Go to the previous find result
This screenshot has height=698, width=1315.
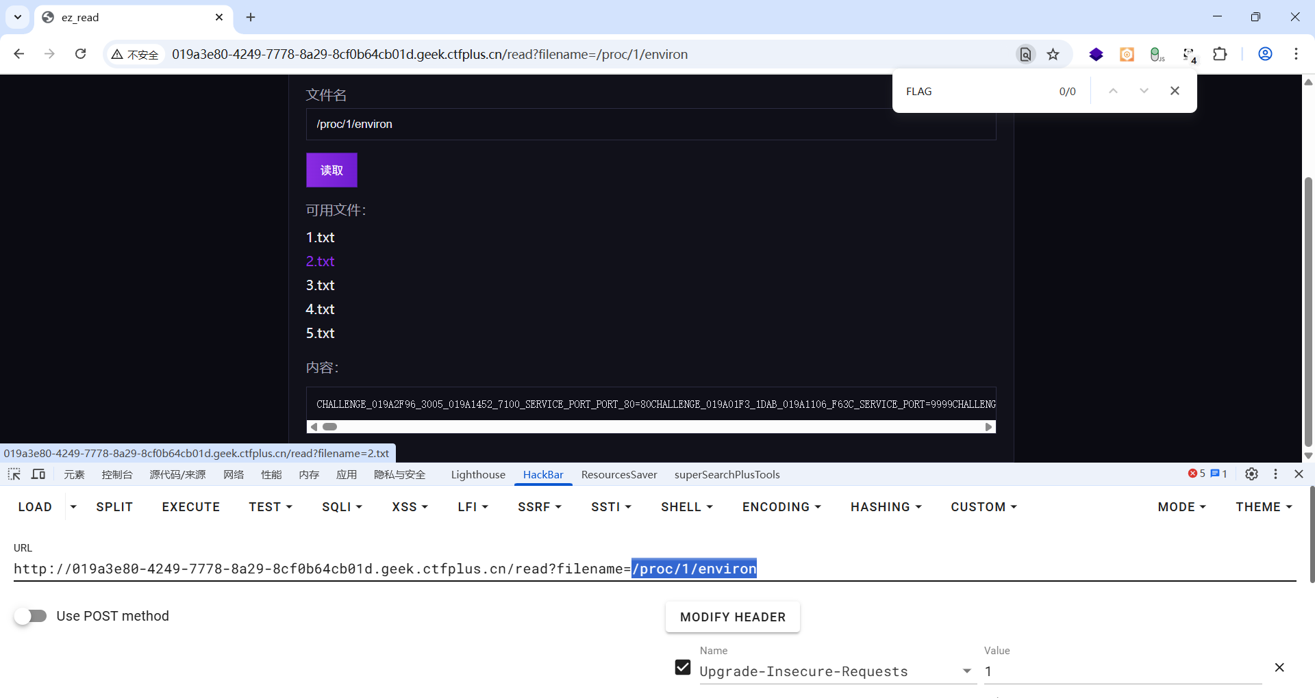pyautogui.click(x=1113, y=91)
